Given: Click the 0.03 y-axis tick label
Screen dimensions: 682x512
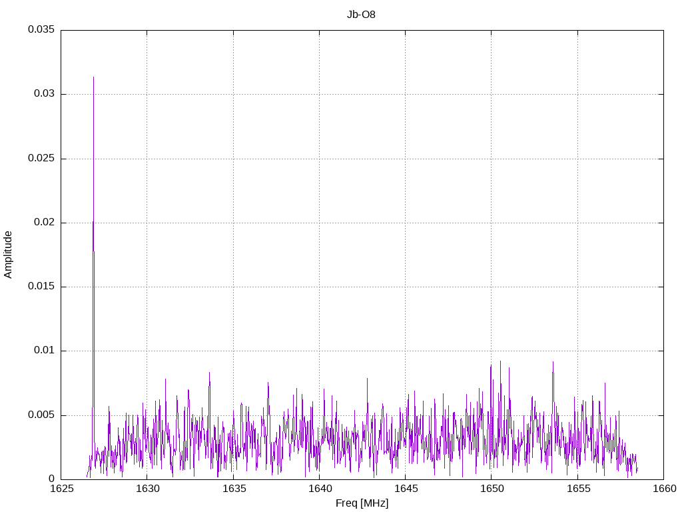Looking at the screenshot, I should coord(43,94).
